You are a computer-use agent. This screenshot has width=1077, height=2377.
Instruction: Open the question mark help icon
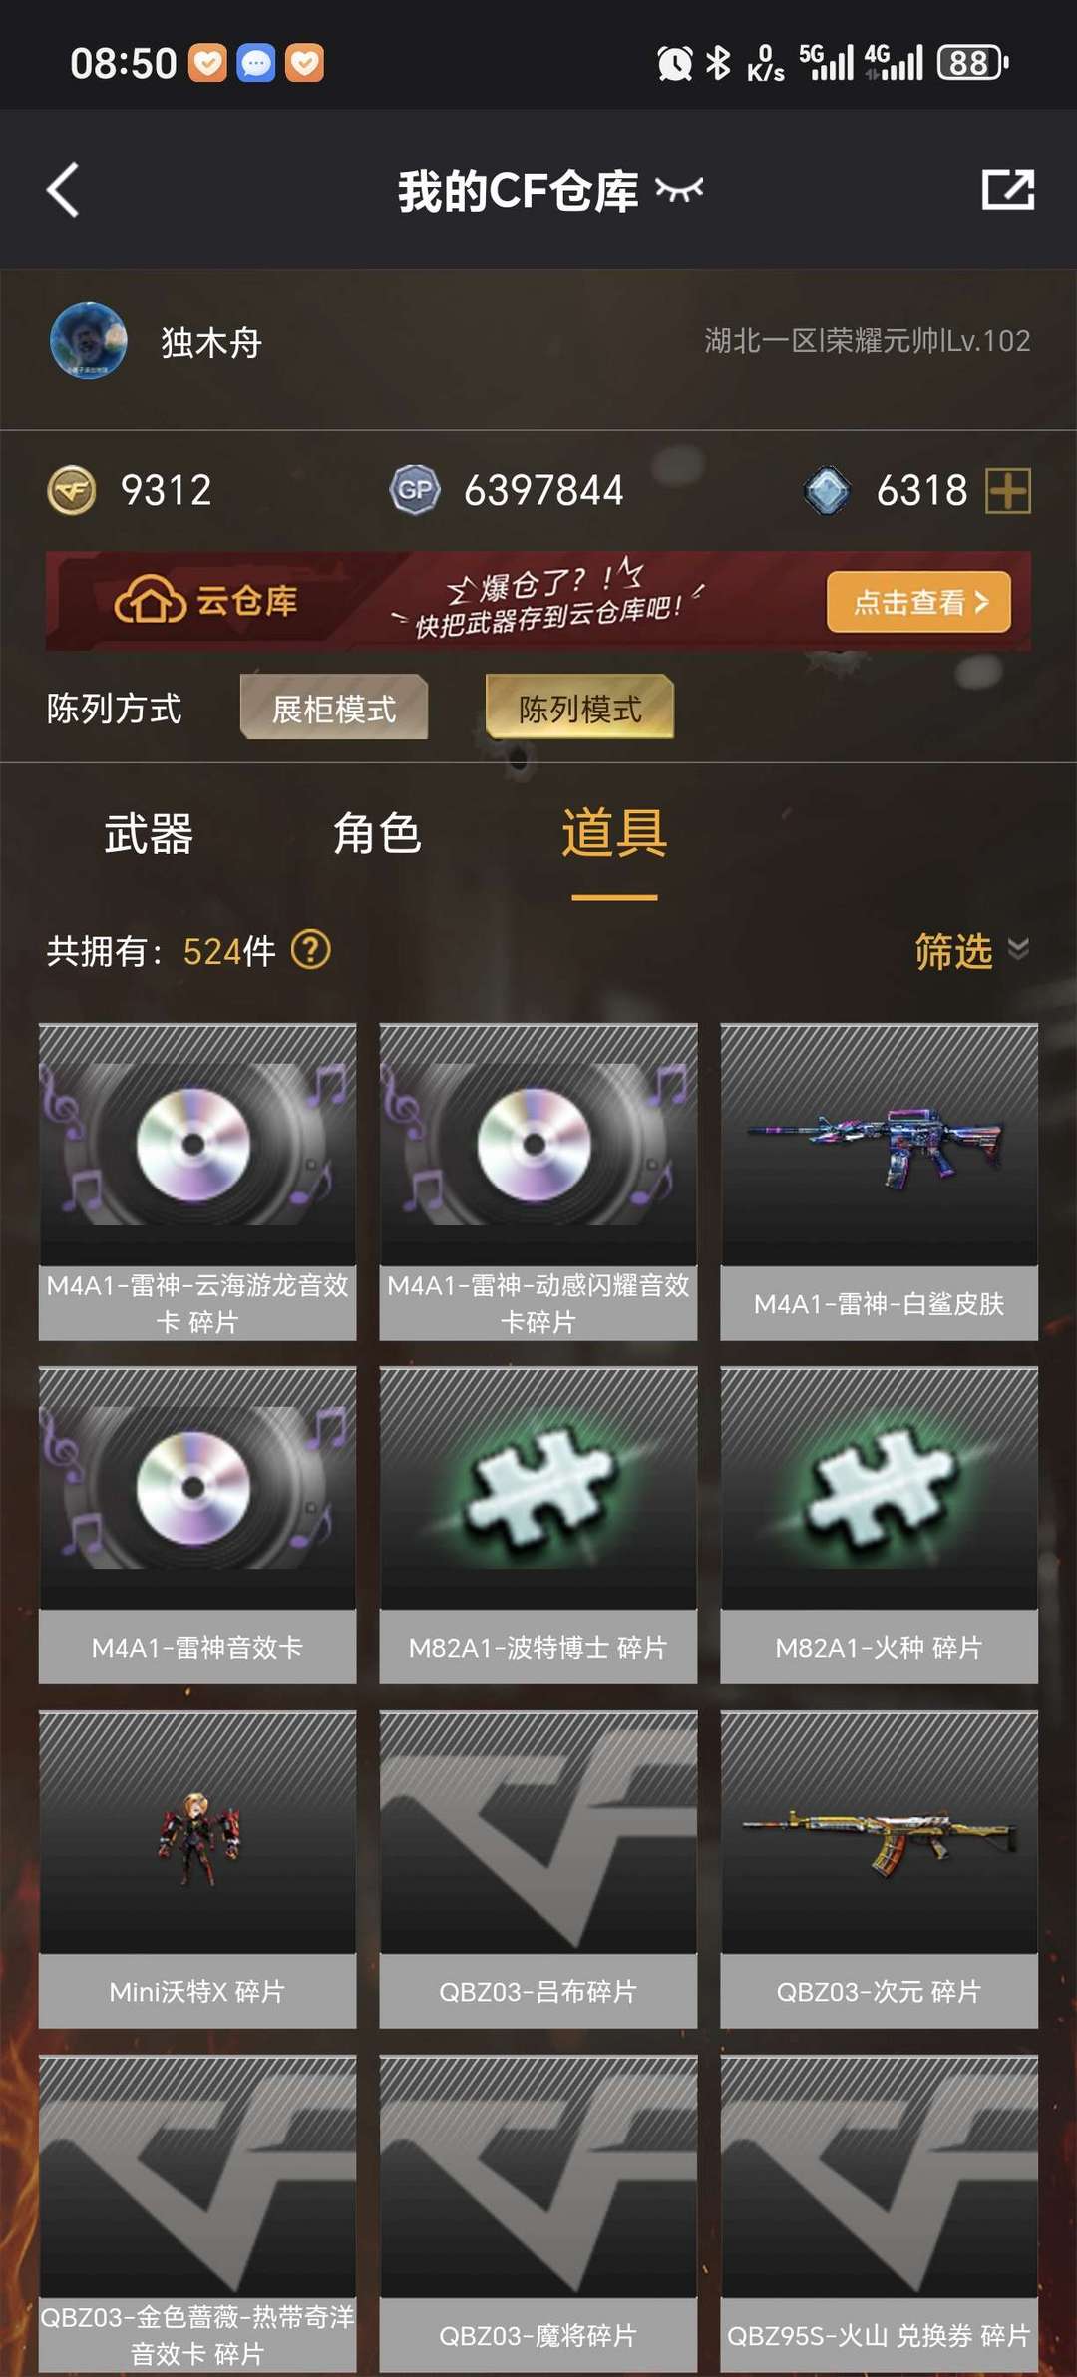click(x=310, y=950)
